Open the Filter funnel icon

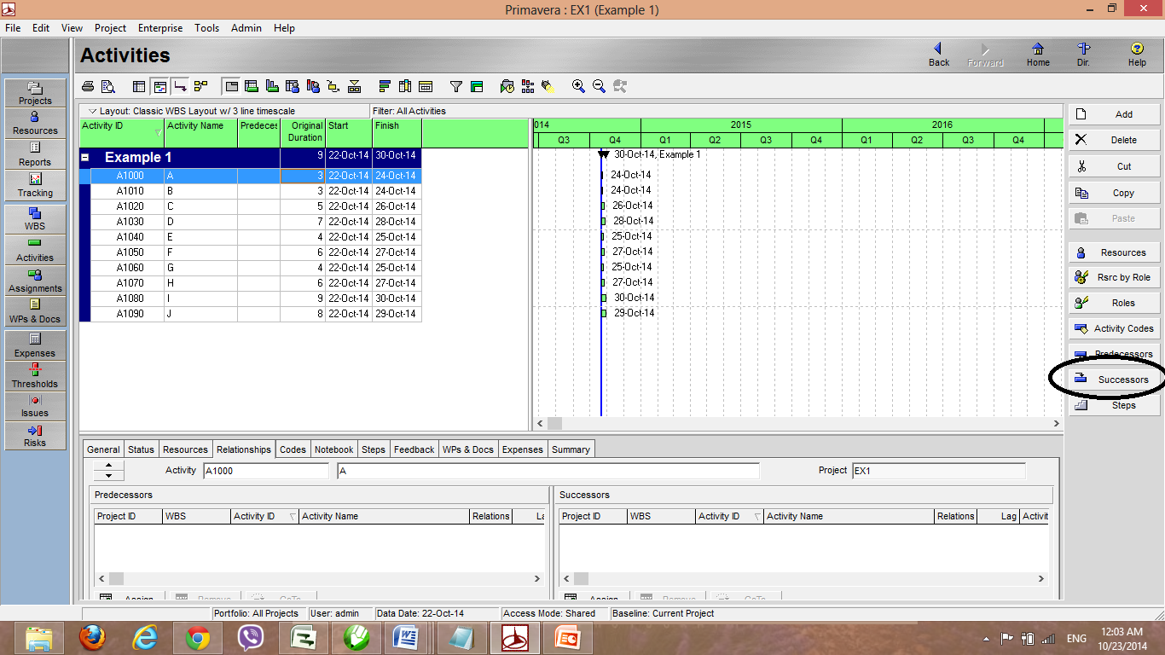456,86
